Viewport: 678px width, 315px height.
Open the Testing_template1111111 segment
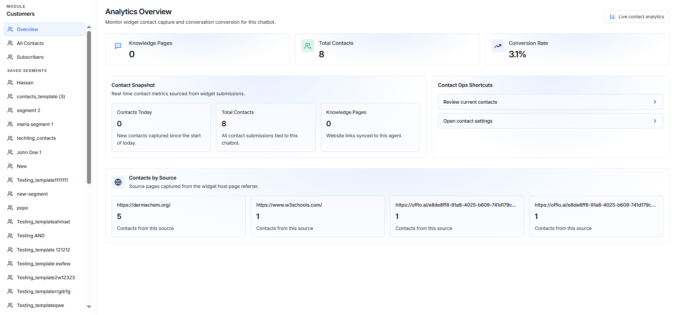coord(45,180)
